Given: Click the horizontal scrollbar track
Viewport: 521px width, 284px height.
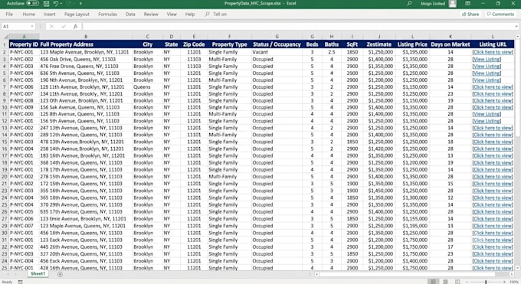Looking at the screenshot, I should pos(415,274).
